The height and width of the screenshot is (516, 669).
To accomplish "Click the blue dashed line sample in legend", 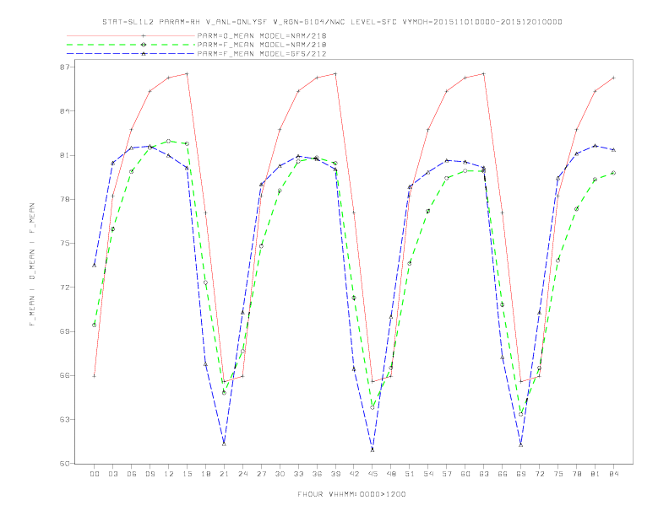I will (131, 54).
